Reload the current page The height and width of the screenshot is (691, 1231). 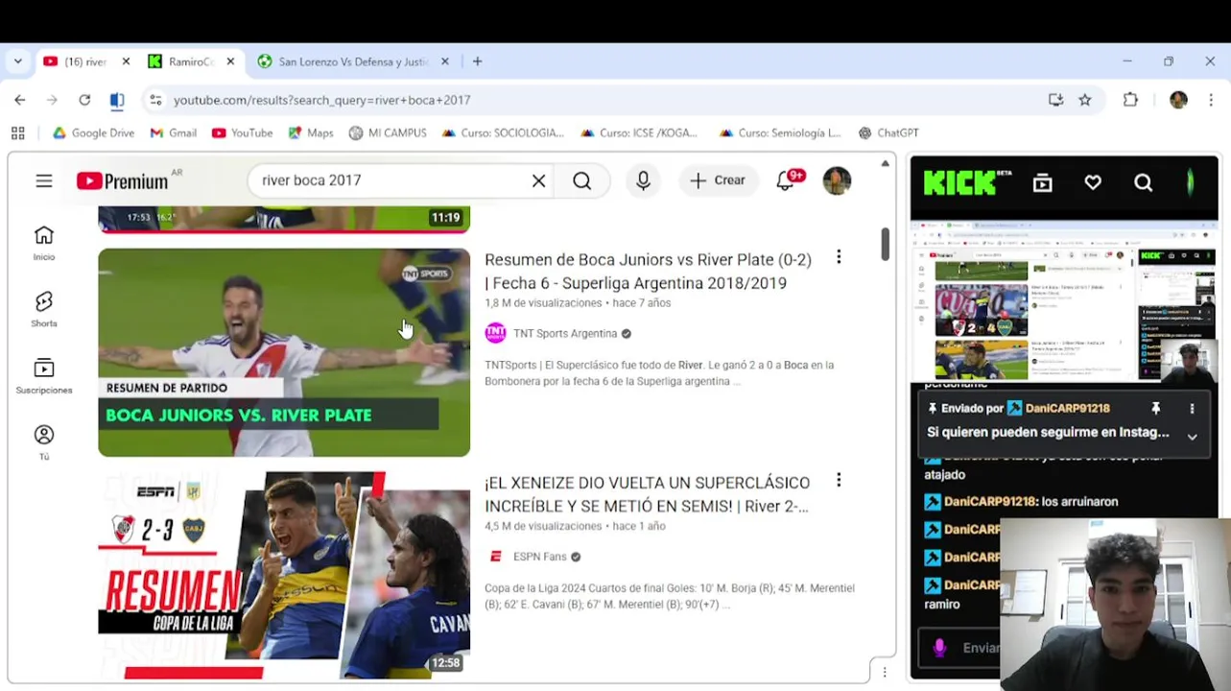(84, 100)
